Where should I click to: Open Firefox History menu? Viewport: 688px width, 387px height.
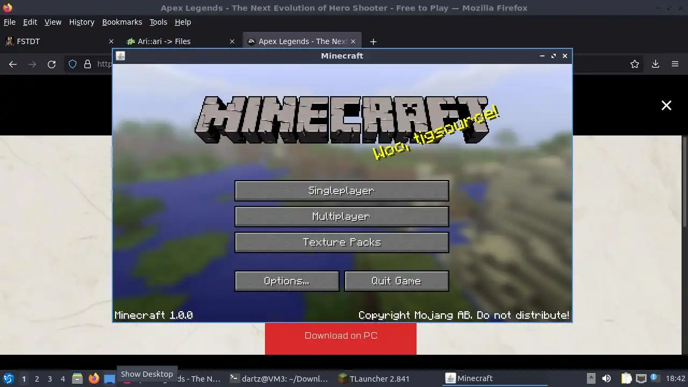coord(82,22)
